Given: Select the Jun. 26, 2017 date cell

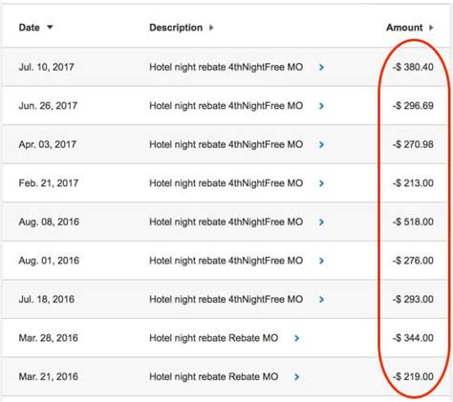Looking at the screenshot, I should coord(48,106).
